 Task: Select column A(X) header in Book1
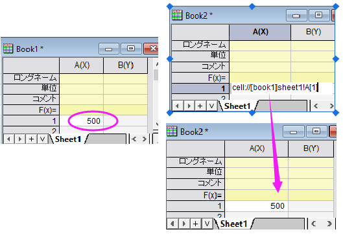(x=82, y=65)
